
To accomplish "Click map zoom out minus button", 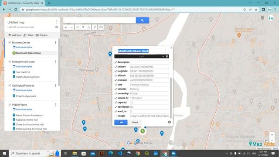I will (x=272, y=140).
